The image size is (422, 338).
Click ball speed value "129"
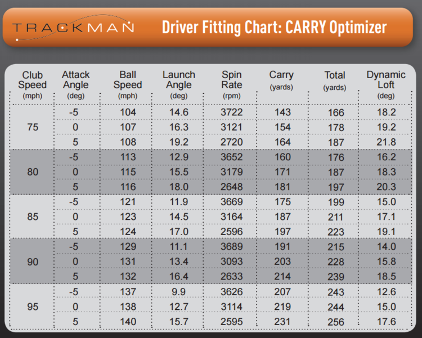click(x=128, y=246)
